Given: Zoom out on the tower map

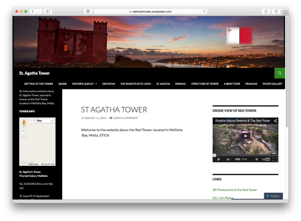Looking at the screenshot, I should [24, 135].
